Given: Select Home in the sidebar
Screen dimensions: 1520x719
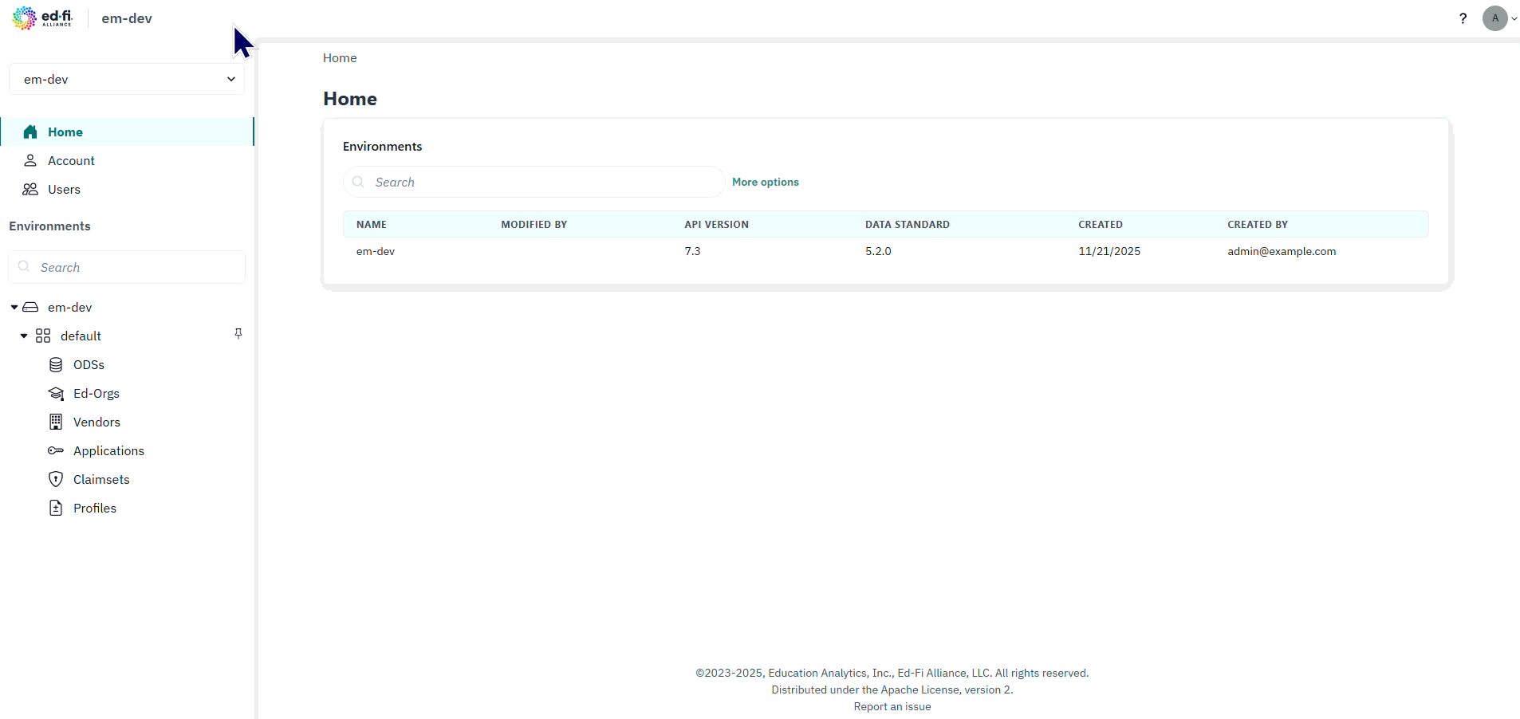Looking at the screenshot, I should [x=66, y=132].
